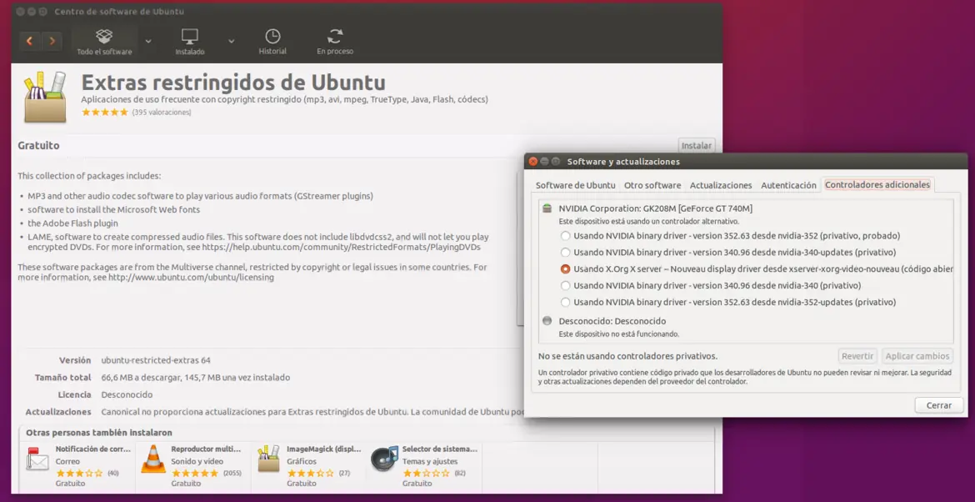
Task: Click the Desconocido: Desconocido device entry
Action: click(x=612, y=321)
